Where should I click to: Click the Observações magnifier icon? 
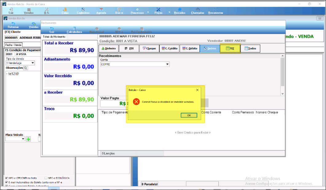pos(26,68)
